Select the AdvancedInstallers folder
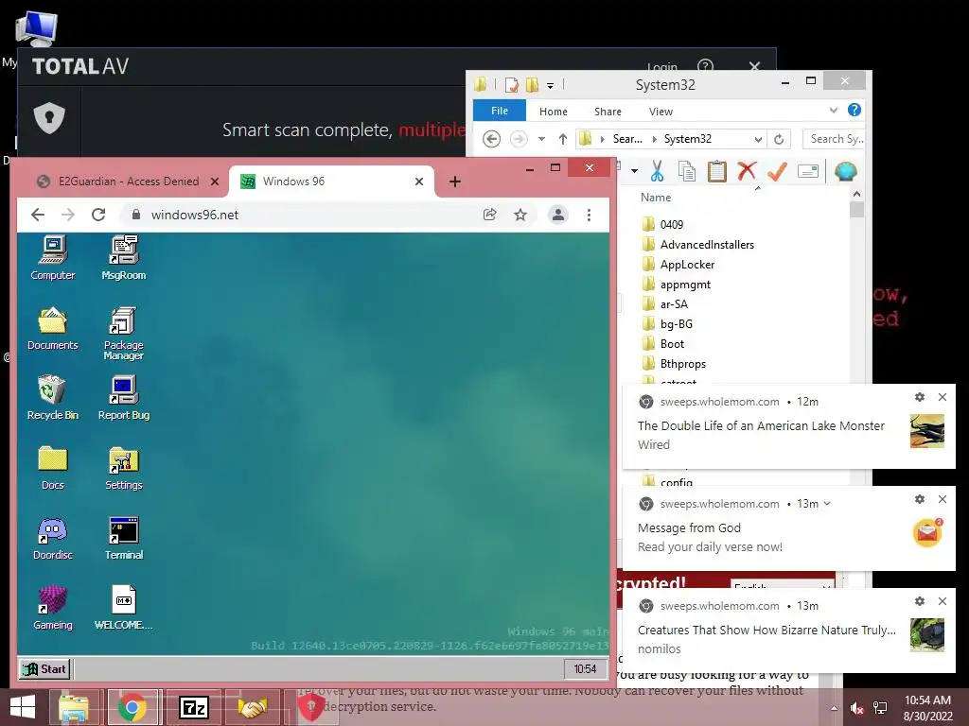 (698, 245)
